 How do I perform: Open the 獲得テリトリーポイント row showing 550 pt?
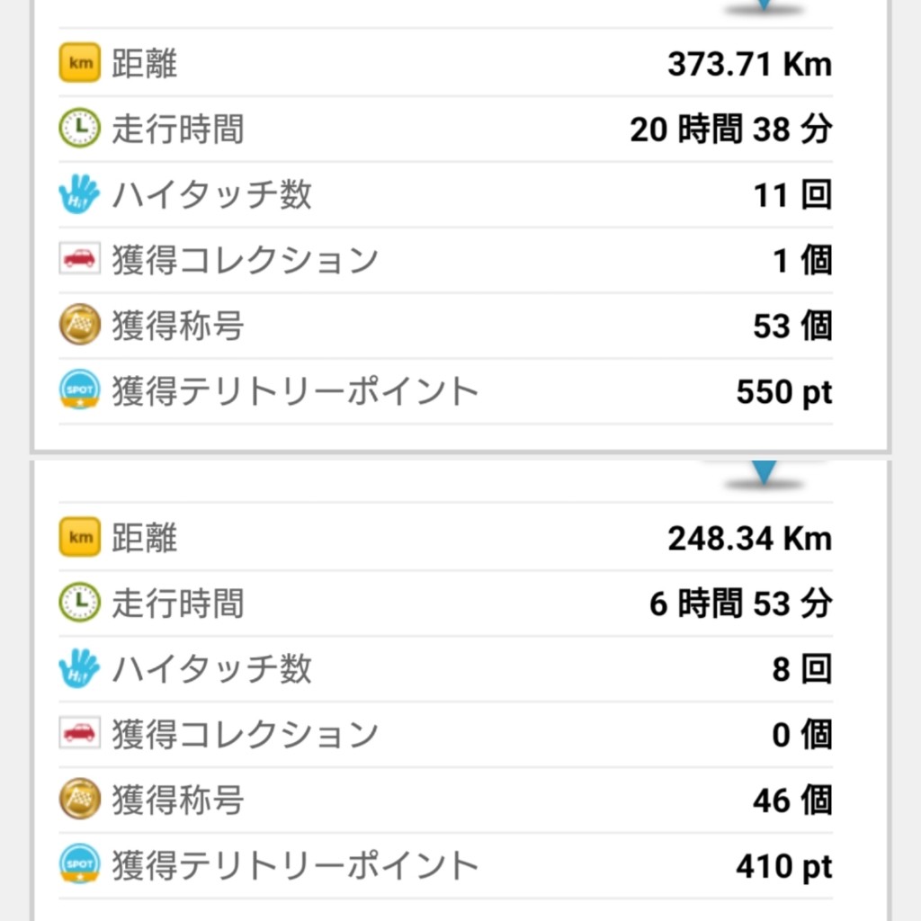446,391
